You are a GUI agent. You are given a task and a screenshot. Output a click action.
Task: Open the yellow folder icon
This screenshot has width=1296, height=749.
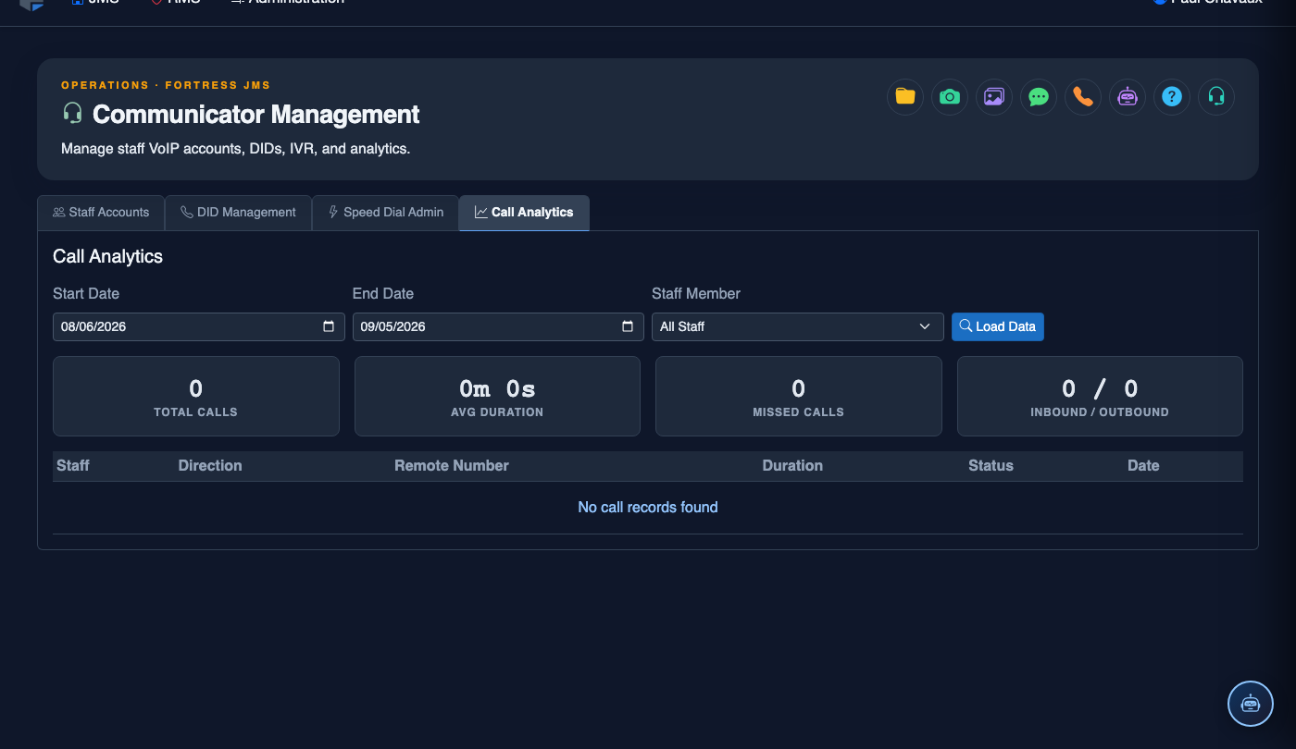coord(905,97)
